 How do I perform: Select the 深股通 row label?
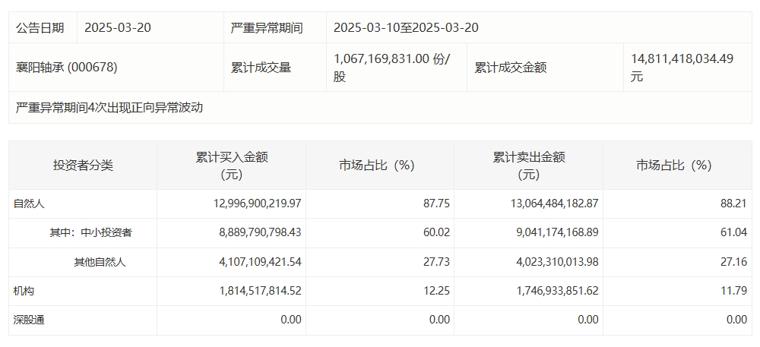tap(29, 320)
